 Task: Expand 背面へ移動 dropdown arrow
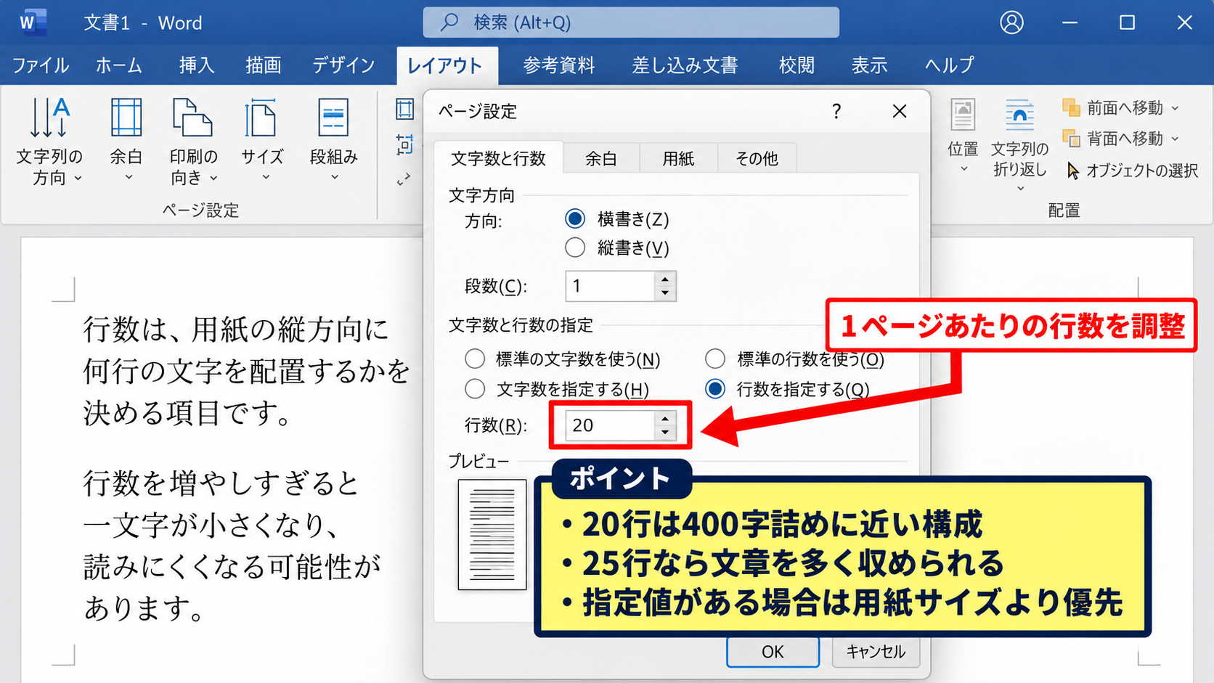coord(1175,139)
